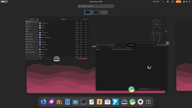Launch the purple Firefox Nightly dock icon
This screenshot has height=108, width=192.
click(x=52, y=102)
